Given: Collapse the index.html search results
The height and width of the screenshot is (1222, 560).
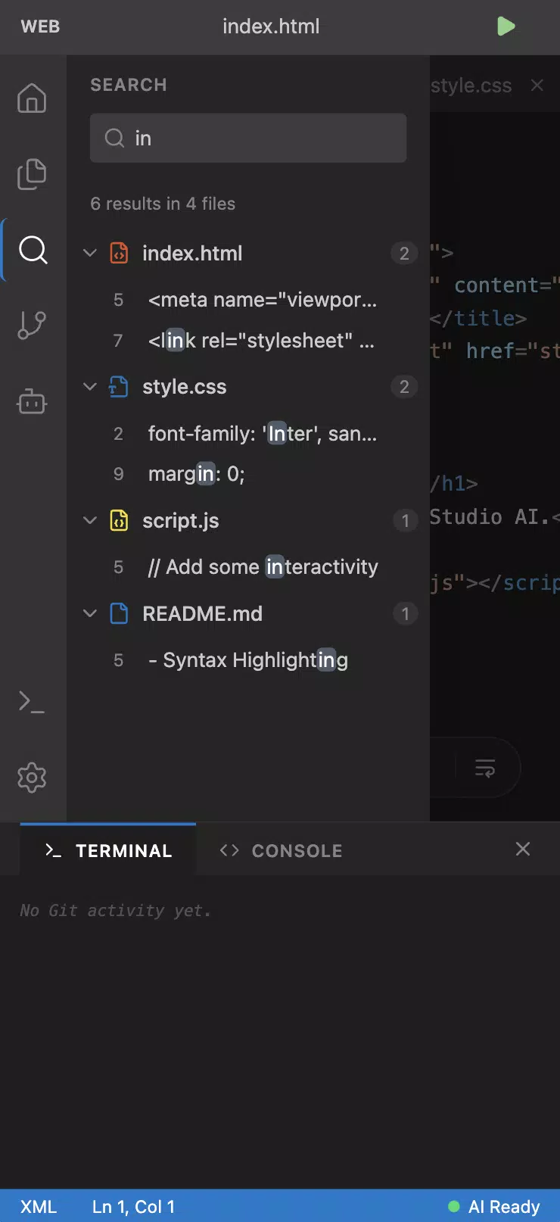Looking at the screenshot, I should [x=90, y=253].
